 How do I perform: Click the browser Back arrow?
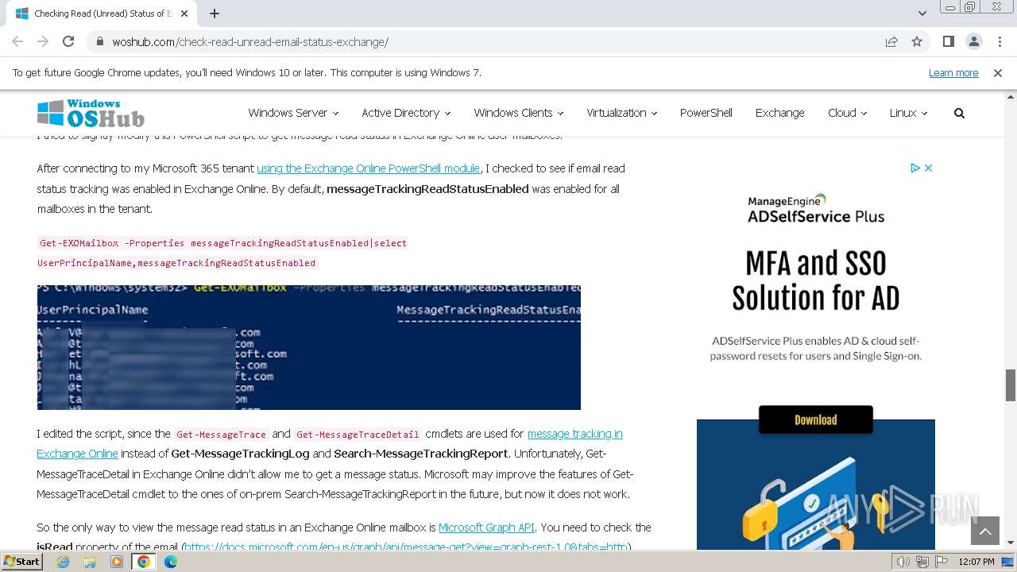(x=17, y=41)
